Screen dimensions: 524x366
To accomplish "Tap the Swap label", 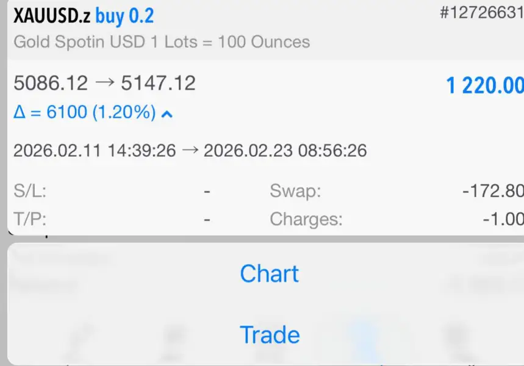I will point(295,192).
